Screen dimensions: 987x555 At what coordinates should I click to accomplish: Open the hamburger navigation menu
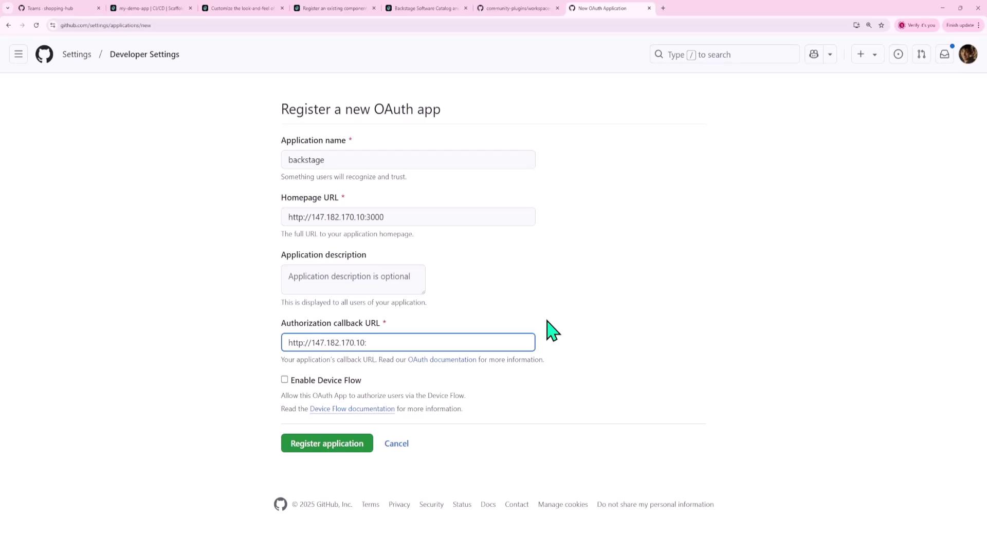[x=19, y=54]
